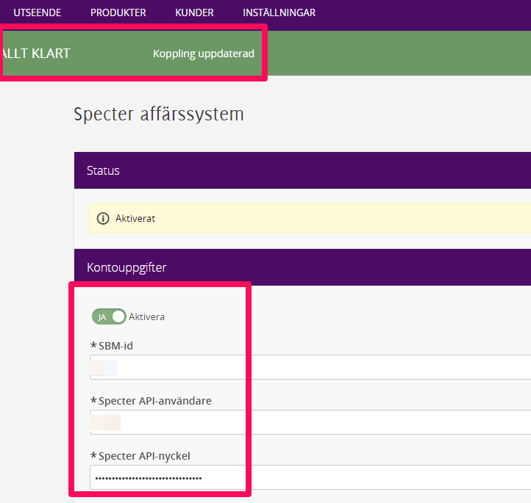Open the INSTÄLLNINGAR menu
This screenshot has height=503, width=531.
tap(279, 12)
